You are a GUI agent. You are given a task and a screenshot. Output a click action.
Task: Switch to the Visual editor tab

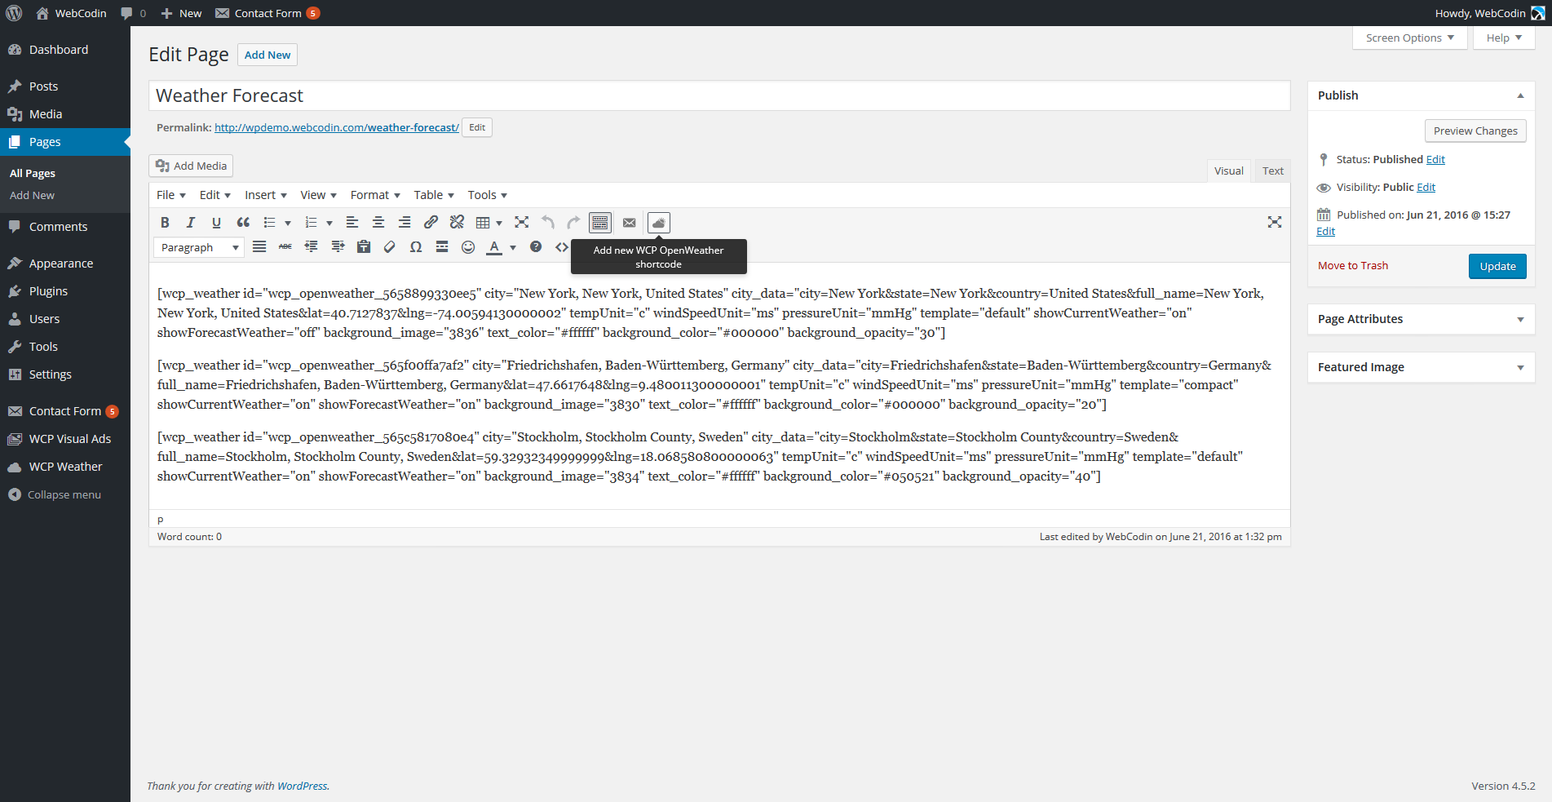click(x=1229, y=171)
